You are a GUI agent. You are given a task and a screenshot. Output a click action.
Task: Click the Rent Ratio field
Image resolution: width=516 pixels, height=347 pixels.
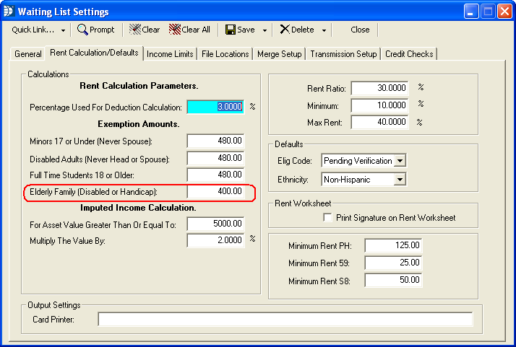tap(379, 88)
